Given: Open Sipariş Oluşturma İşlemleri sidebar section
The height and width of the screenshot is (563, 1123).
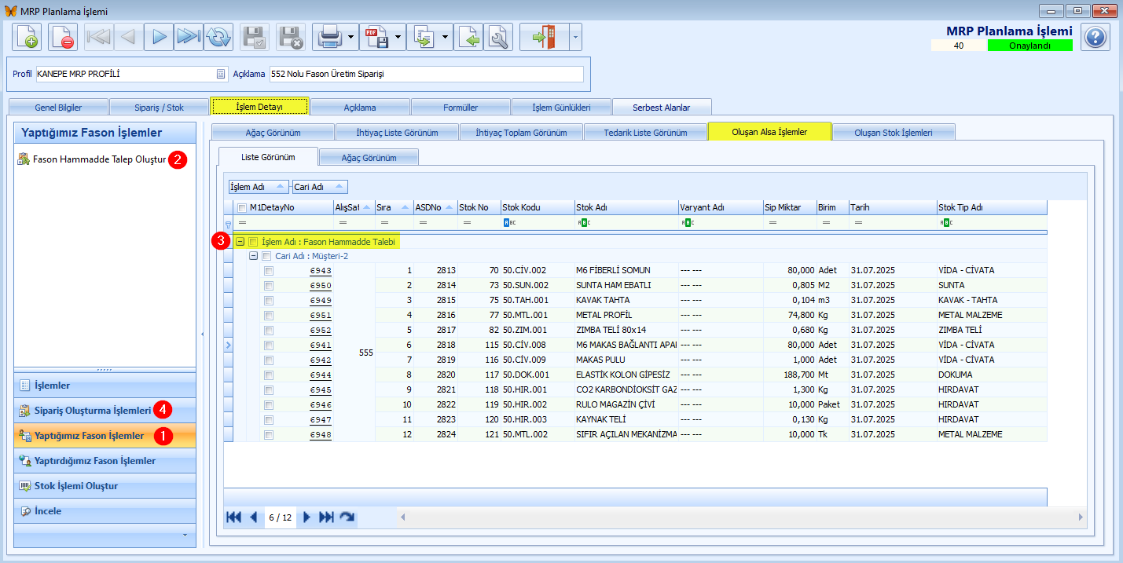Looking at the screenshot, I should click(105, 411).
